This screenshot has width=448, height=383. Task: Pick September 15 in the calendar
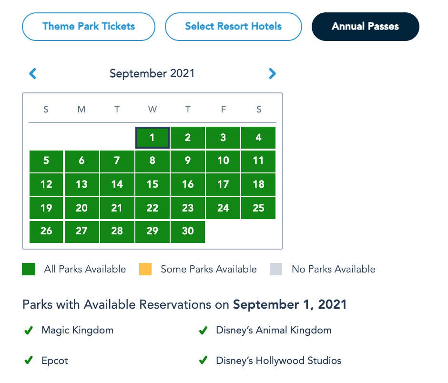point(153,184)
